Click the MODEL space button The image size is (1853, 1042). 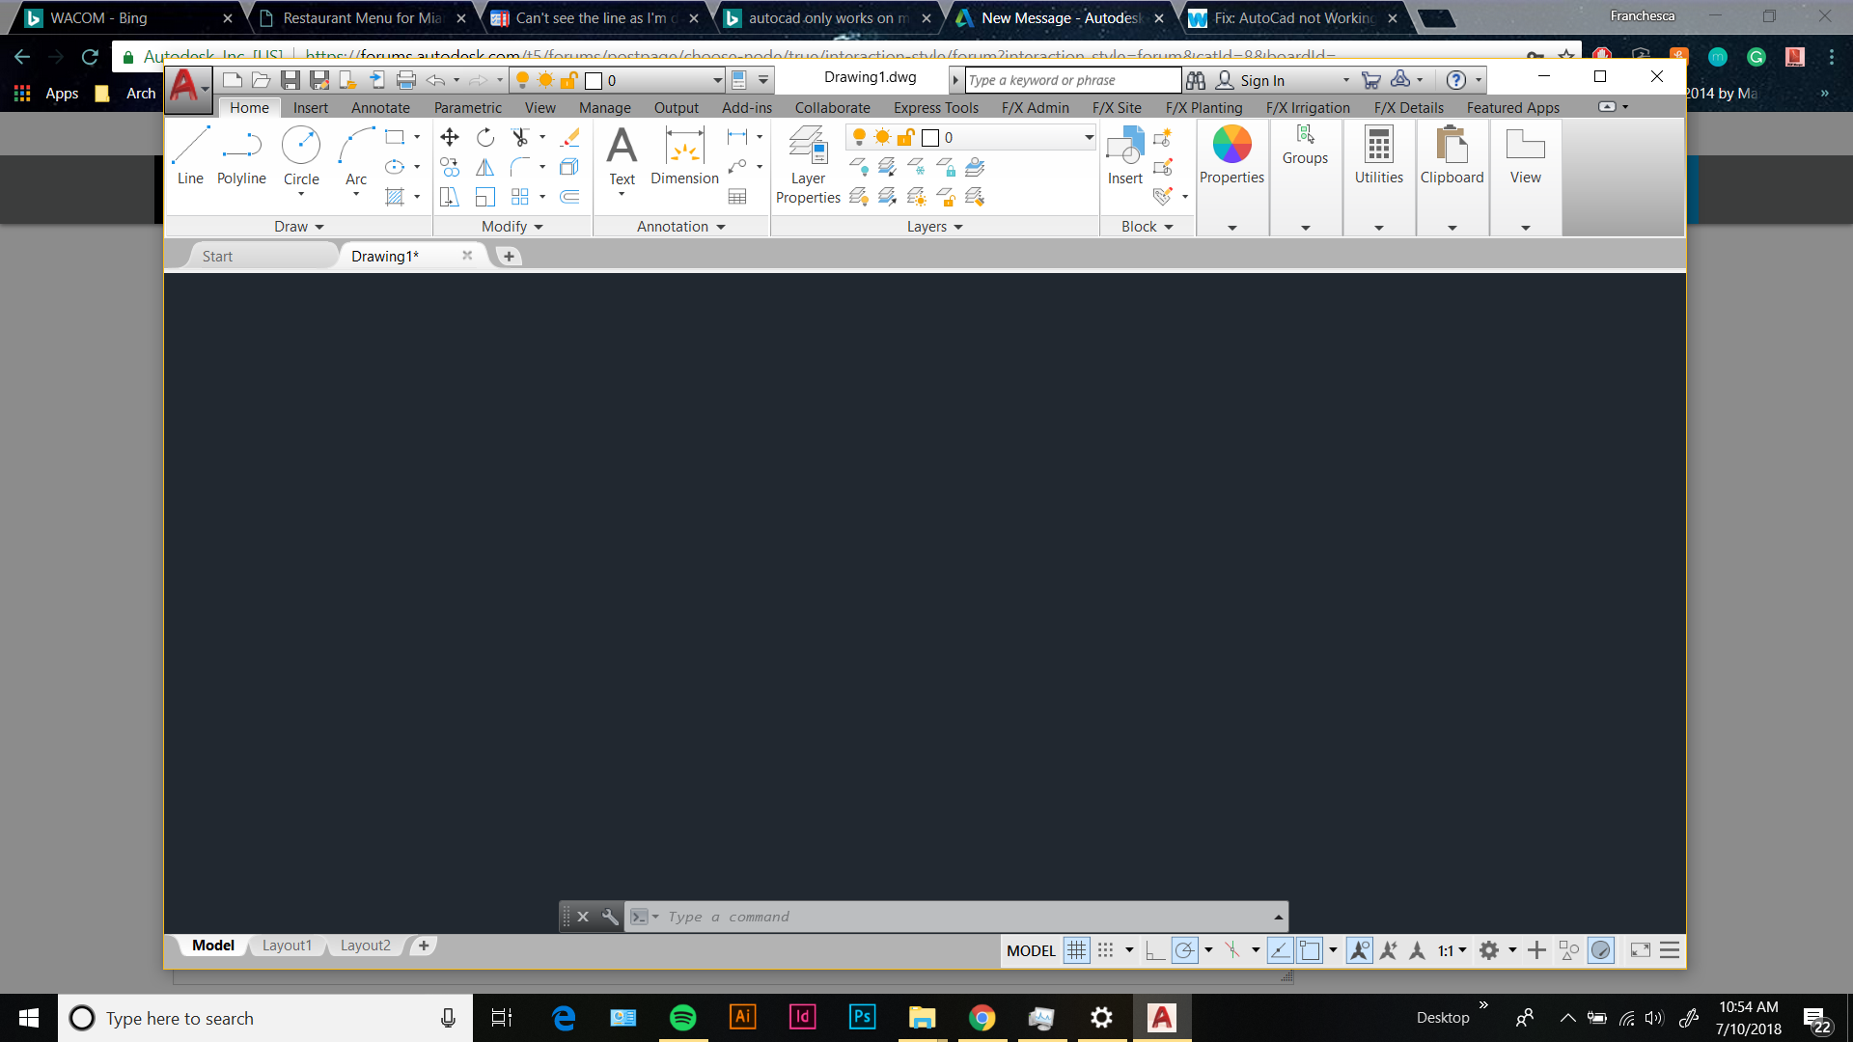pos(1031,950)
